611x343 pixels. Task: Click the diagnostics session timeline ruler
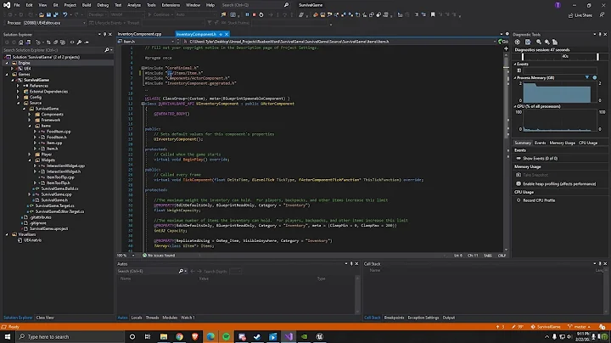(x=559, y=57)
